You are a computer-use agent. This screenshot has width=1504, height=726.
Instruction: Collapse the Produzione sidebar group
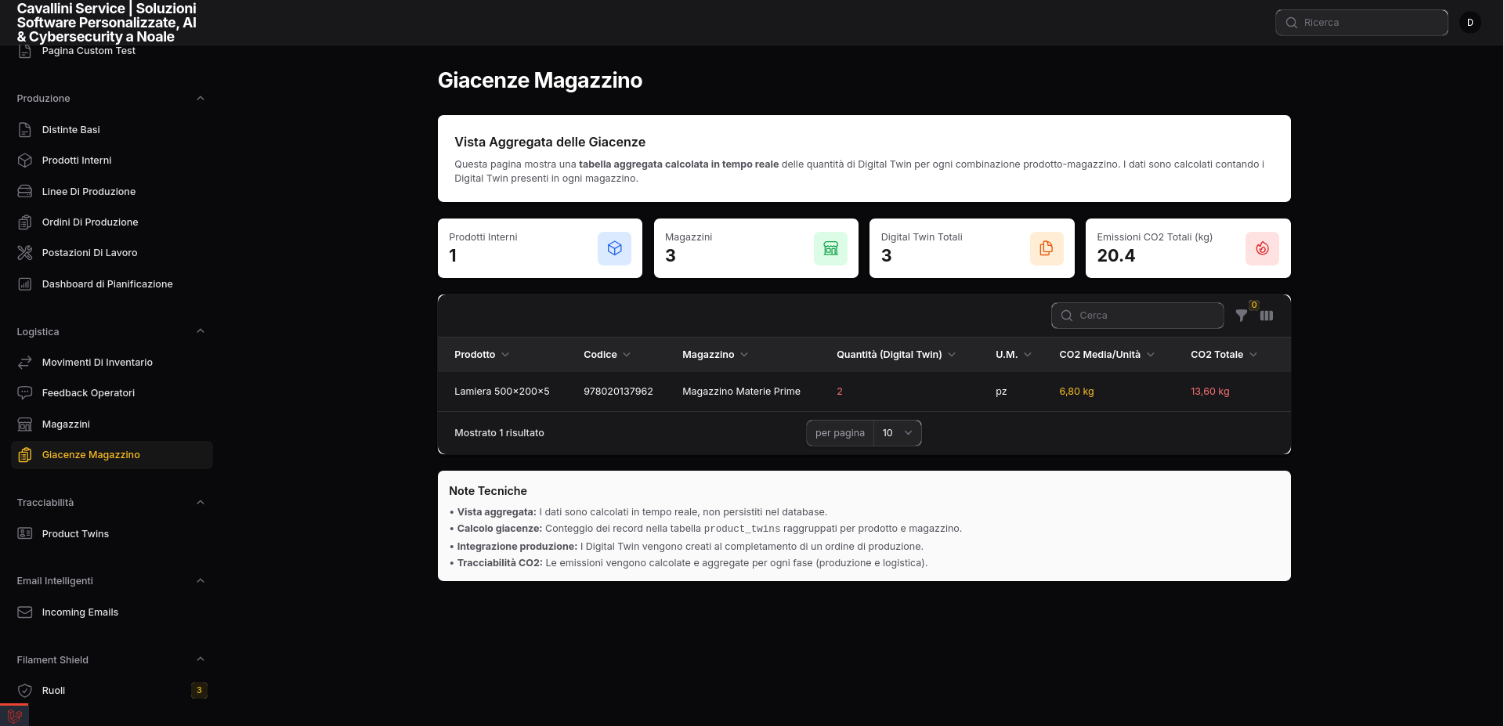tap(200, 99)
